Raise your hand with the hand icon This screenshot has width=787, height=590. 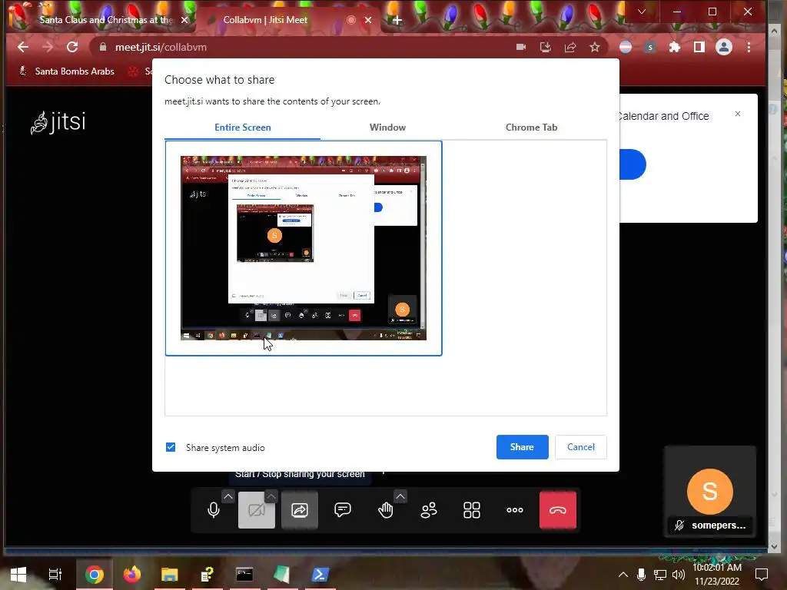[386, 510]
